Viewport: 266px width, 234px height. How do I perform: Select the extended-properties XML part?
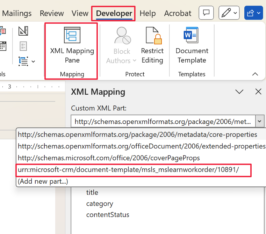(x=141, y=146)
